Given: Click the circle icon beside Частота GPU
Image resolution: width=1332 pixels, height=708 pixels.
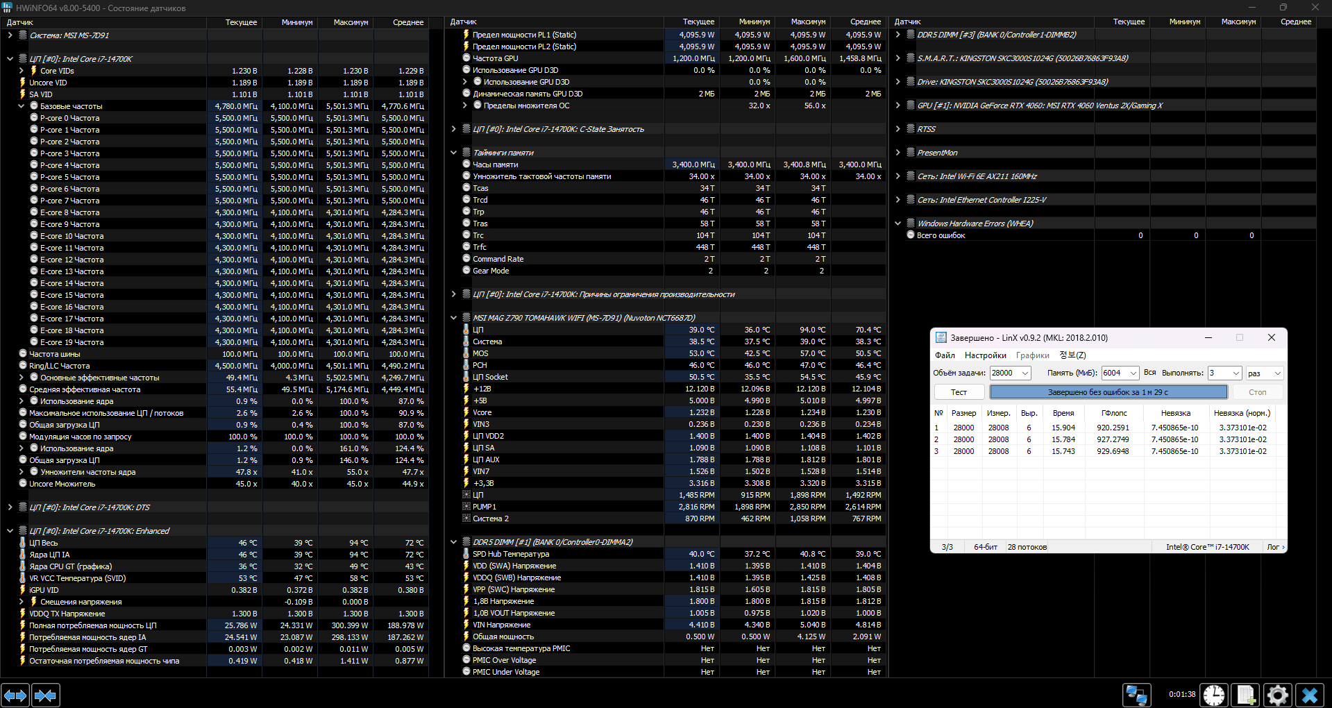Looking at the screenshot, I should [466, 58].
